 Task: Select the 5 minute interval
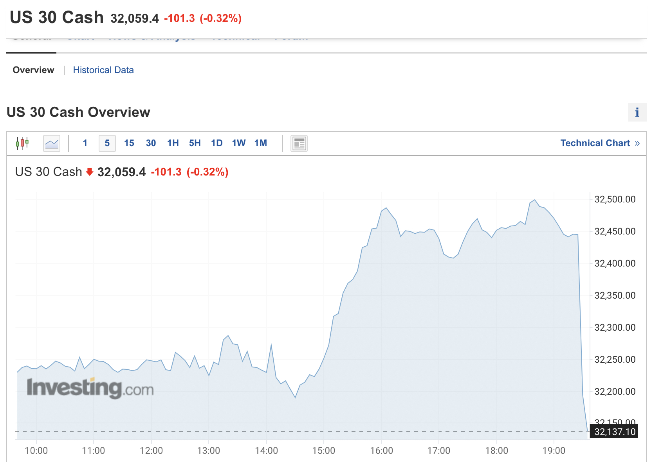pyautogui.click(x=107, y=143)
